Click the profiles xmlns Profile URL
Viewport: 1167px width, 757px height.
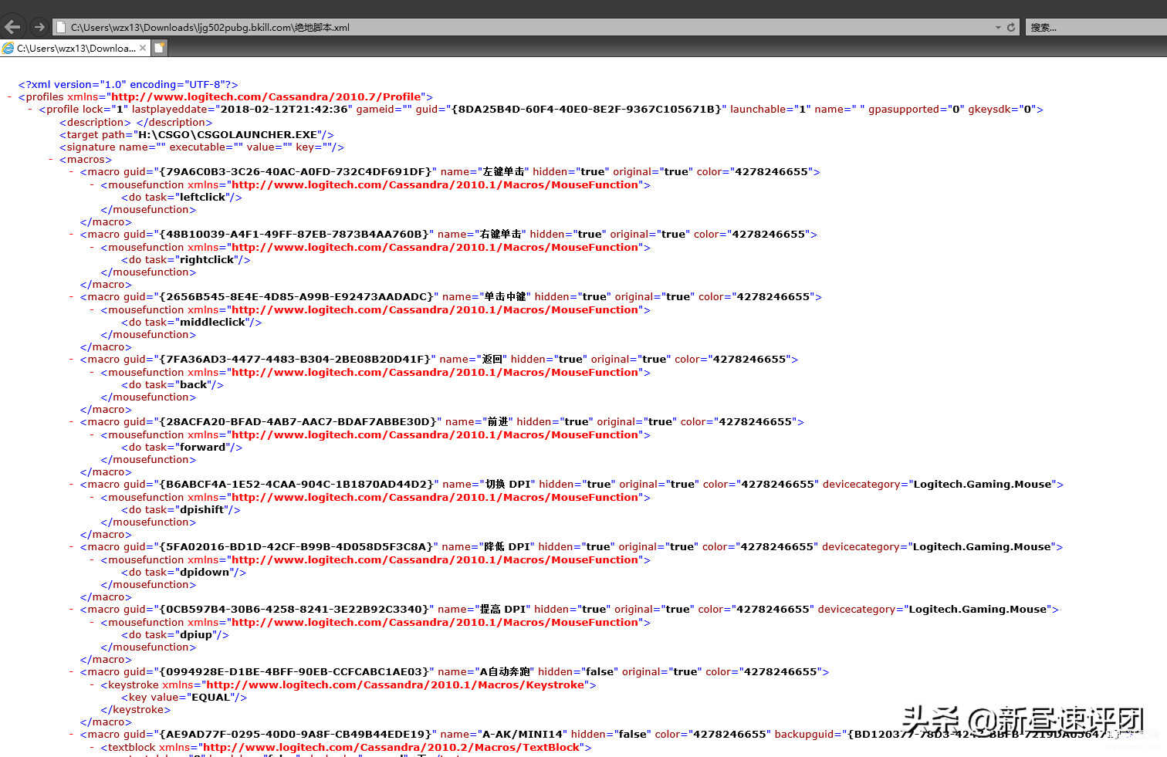tap(267, 97)
